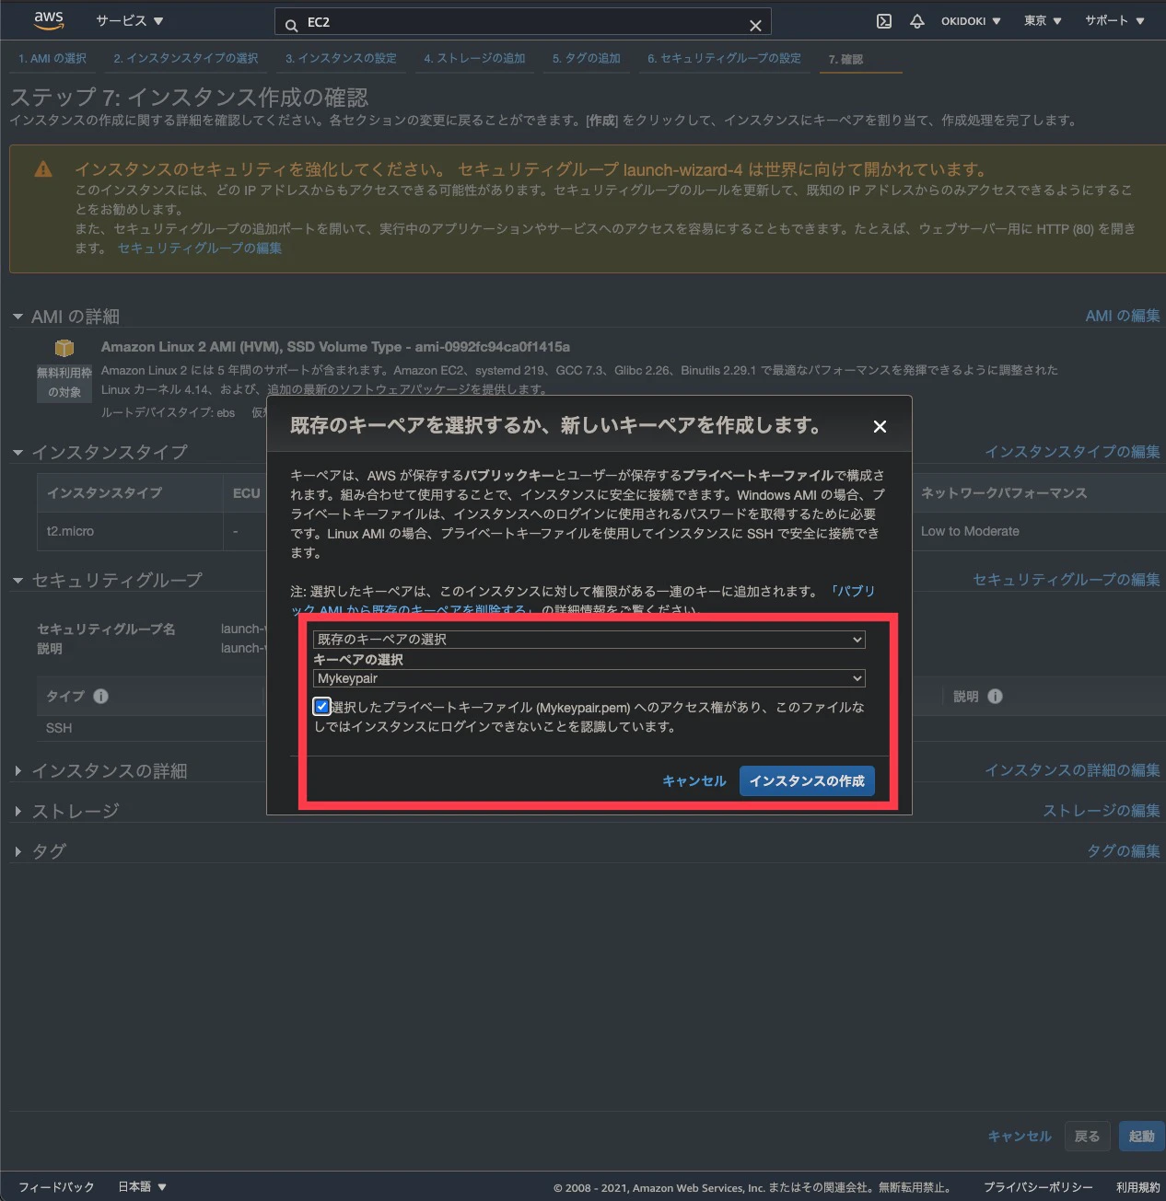Open セキュリティグループの編集 link in warning
The image size is (1166, 1201).
tap(200, 248)
